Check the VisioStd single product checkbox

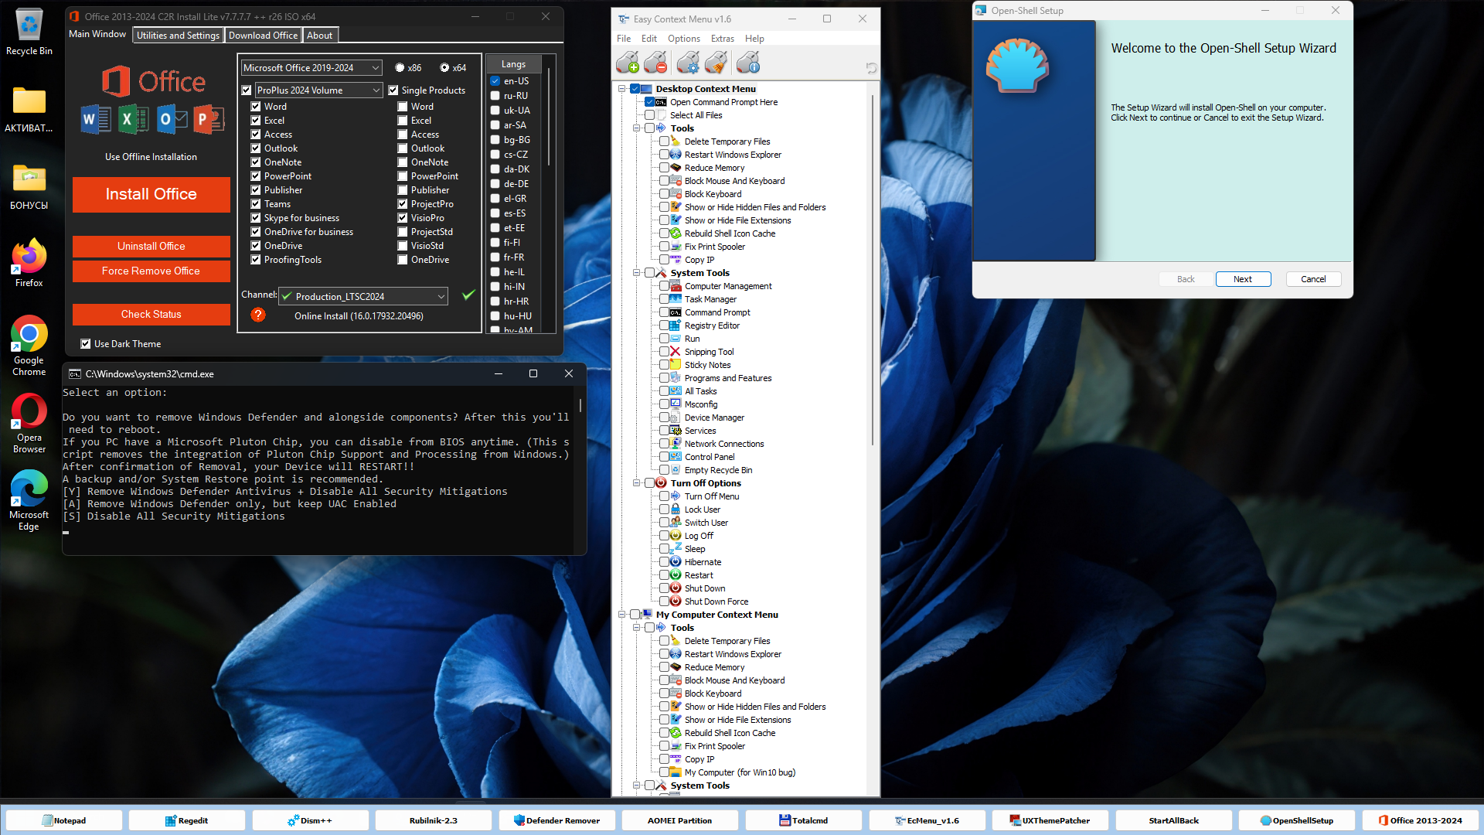(x=402, y=246)
